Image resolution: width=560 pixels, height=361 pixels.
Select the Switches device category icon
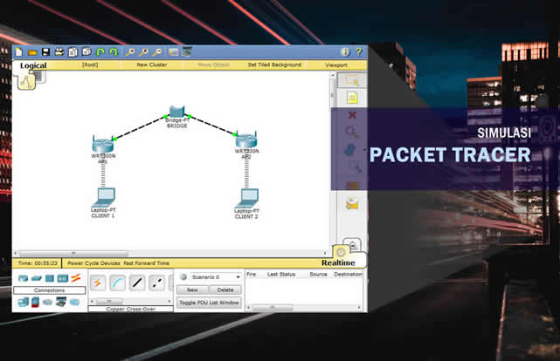point(37,278)
